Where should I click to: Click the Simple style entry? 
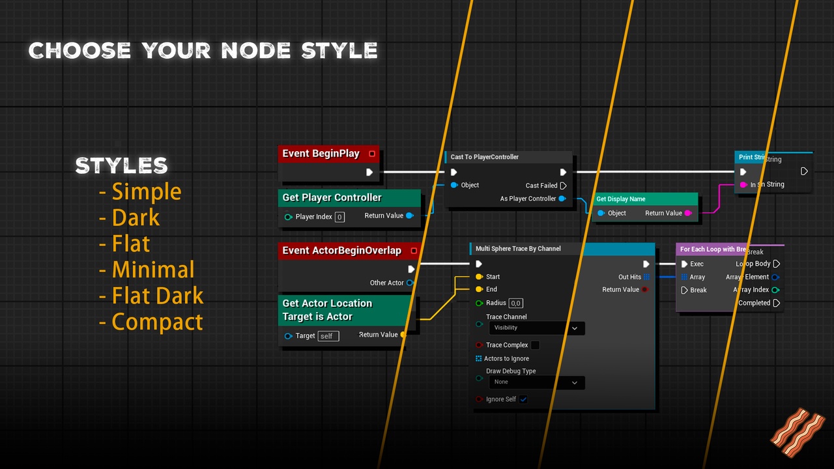(147, 192)
